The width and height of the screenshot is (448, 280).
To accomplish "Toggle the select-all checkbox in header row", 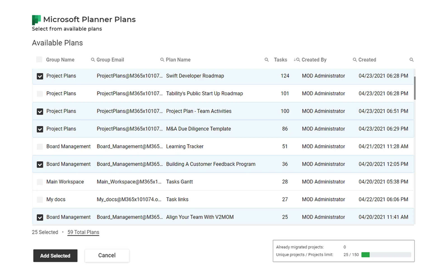I will (39, 59).
